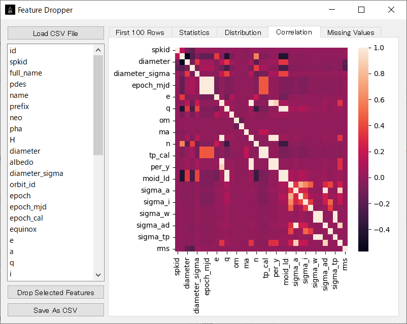Click 'tp_cal' heatmap row label
The height and width of the screenshot is (324, 407).
pos(159,155)
